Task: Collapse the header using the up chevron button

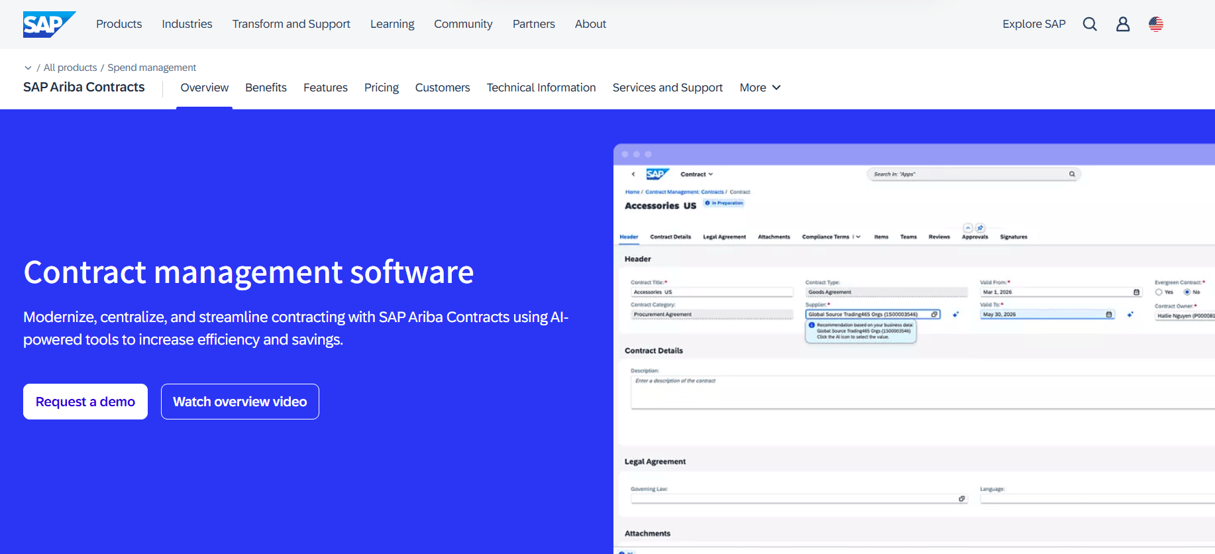Action: pyautogui.click(x=968, y=228)
